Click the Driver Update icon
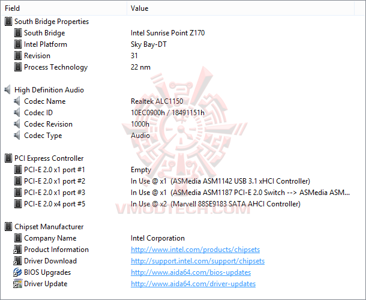 click(x=17, y=284)
